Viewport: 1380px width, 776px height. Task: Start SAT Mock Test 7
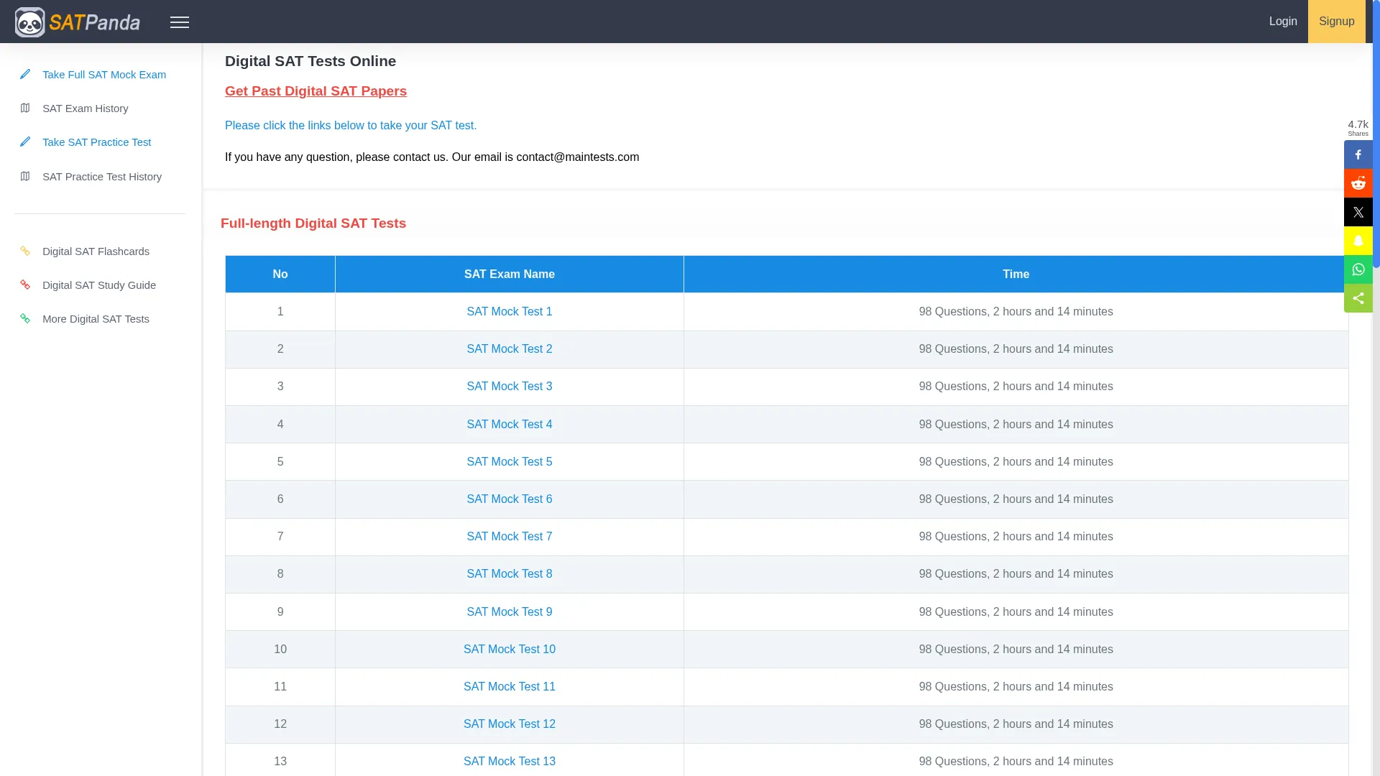[x=510, y=537]
